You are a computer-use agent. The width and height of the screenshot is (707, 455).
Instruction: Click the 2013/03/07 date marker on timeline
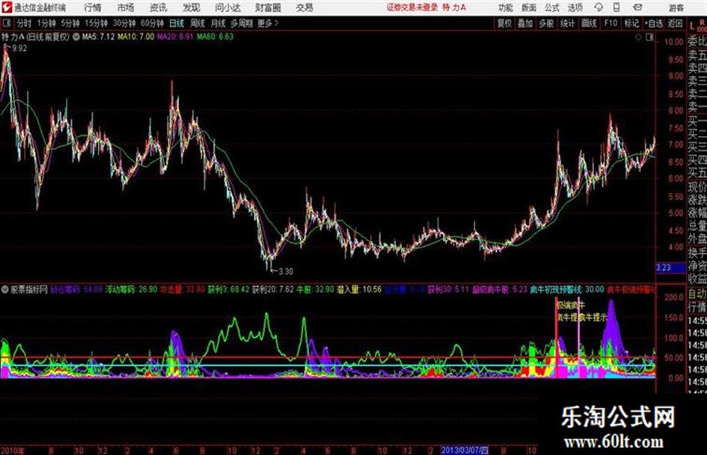pyautogui.click(x=465, y=451)
